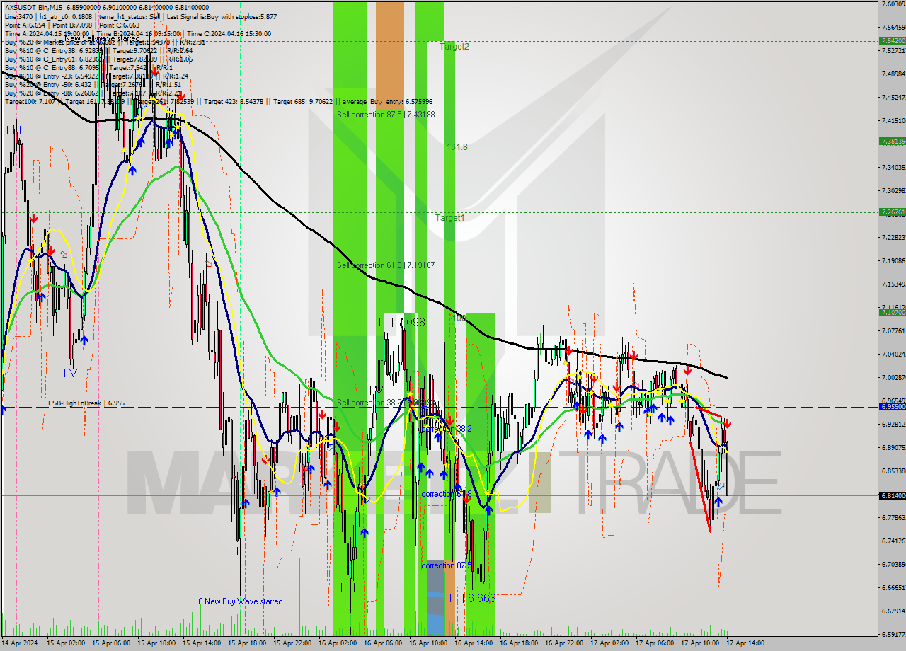Click the 6.7412 price axis value

tap(893, 541)
